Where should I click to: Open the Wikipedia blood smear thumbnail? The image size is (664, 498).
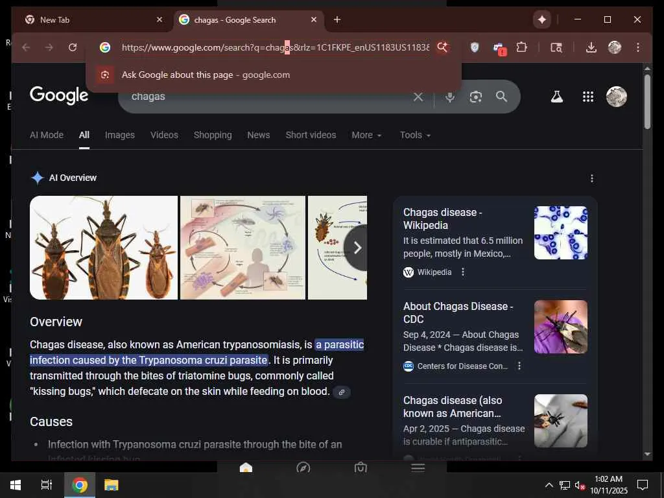pos(561,233)
